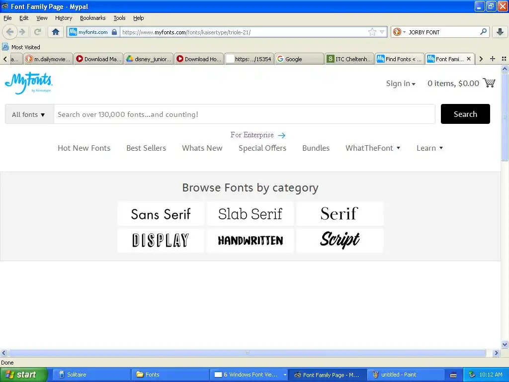This screenshot has height=382, width=509.
Task: Browse the Handwritten category
Action: (x=250, y=240)
